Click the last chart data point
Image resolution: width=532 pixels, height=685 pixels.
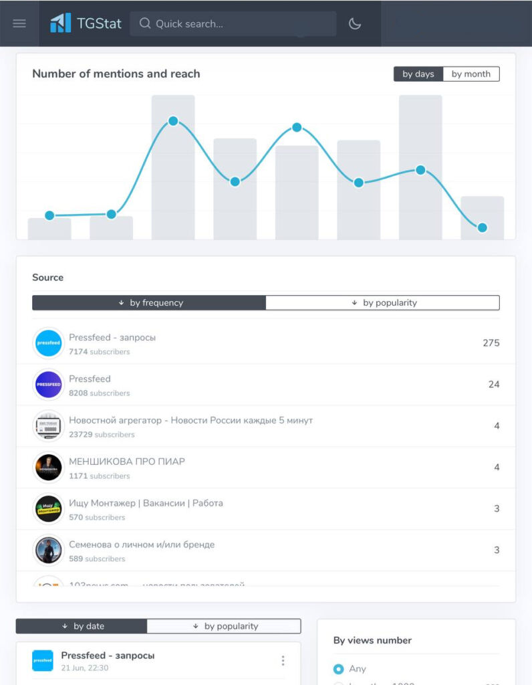483,227
